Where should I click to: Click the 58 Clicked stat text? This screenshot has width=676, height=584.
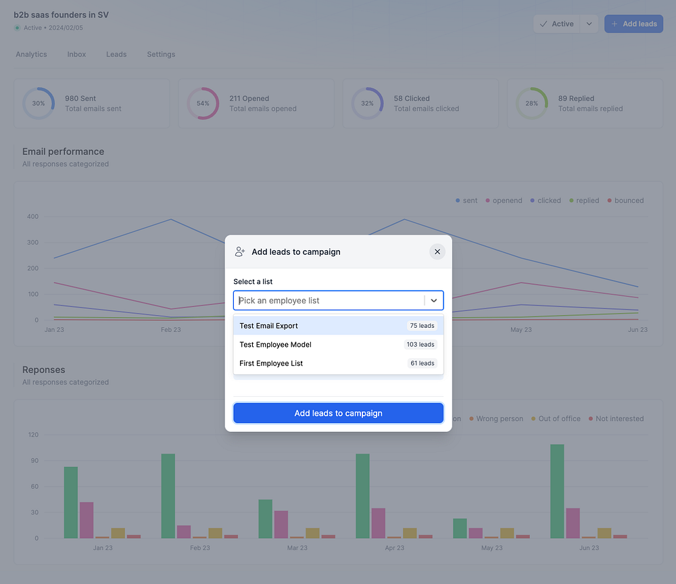click(411, 98)
